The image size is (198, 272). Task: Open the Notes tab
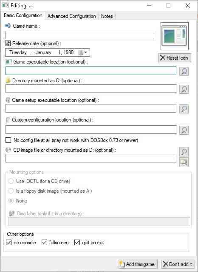[107, 16]
